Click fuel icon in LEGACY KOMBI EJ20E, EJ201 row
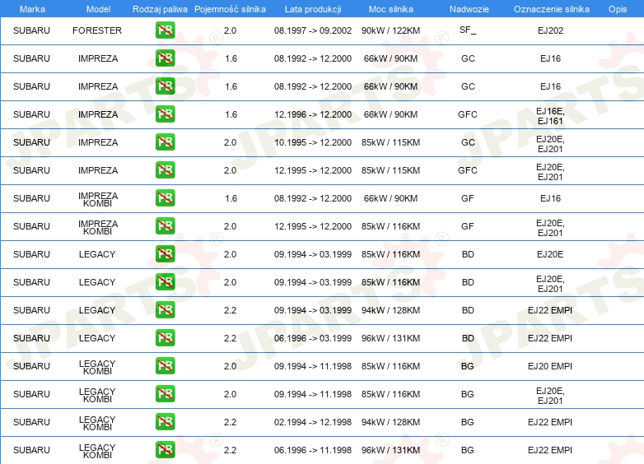This screenshot has width=644, height=464. pyautogui.click(x=165, y=394)
